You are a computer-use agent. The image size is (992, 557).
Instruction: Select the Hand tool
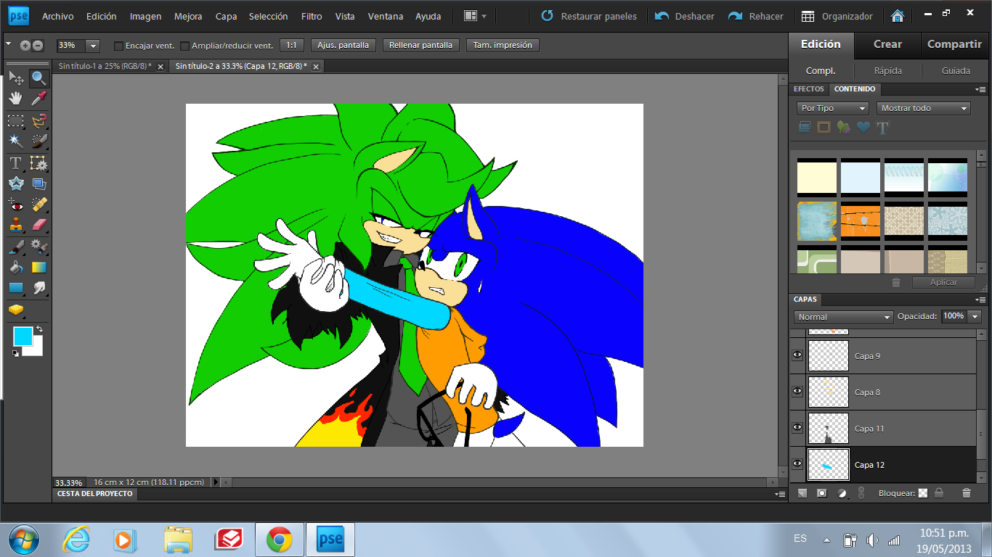click(16, 99)
